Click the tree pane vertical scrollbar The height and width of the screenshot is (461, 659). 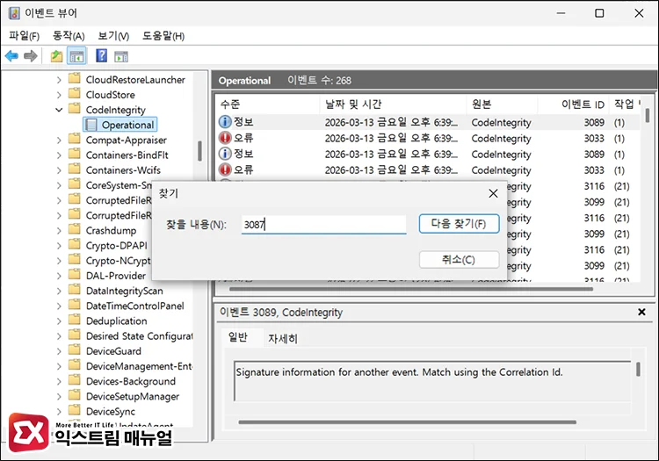[199, 151]
